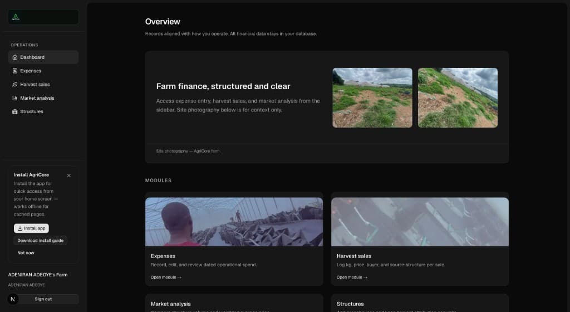Sign out of the account
570x312 pixels.
tap(43, 299)
